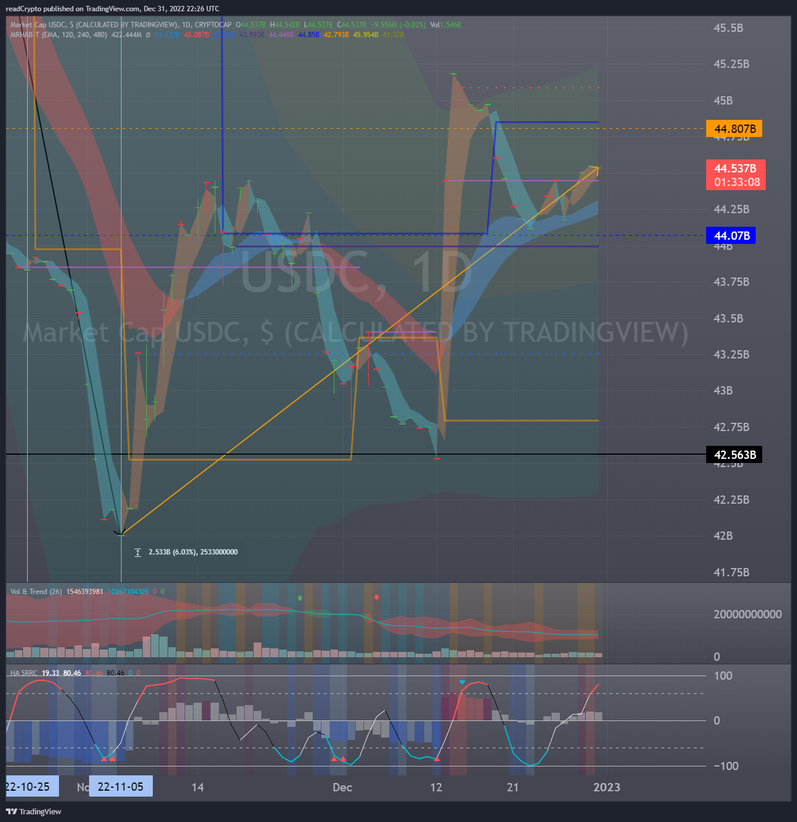Click the 44.25B price axis label
The width and height of the screenshot is (797, 822).
(x=732, y=209)
